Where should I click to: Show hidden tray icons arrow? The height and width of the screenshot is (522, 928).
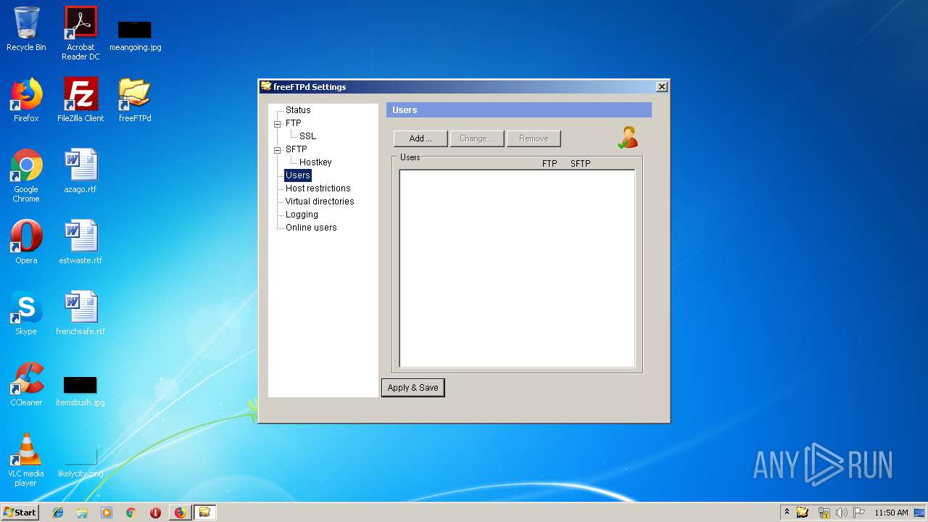787,512
